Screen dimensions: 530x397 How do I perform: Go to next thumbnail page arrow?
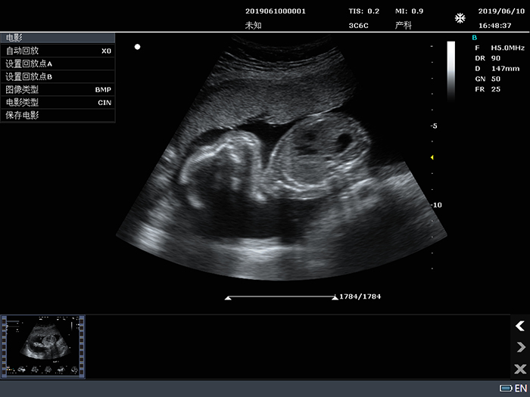521,347
